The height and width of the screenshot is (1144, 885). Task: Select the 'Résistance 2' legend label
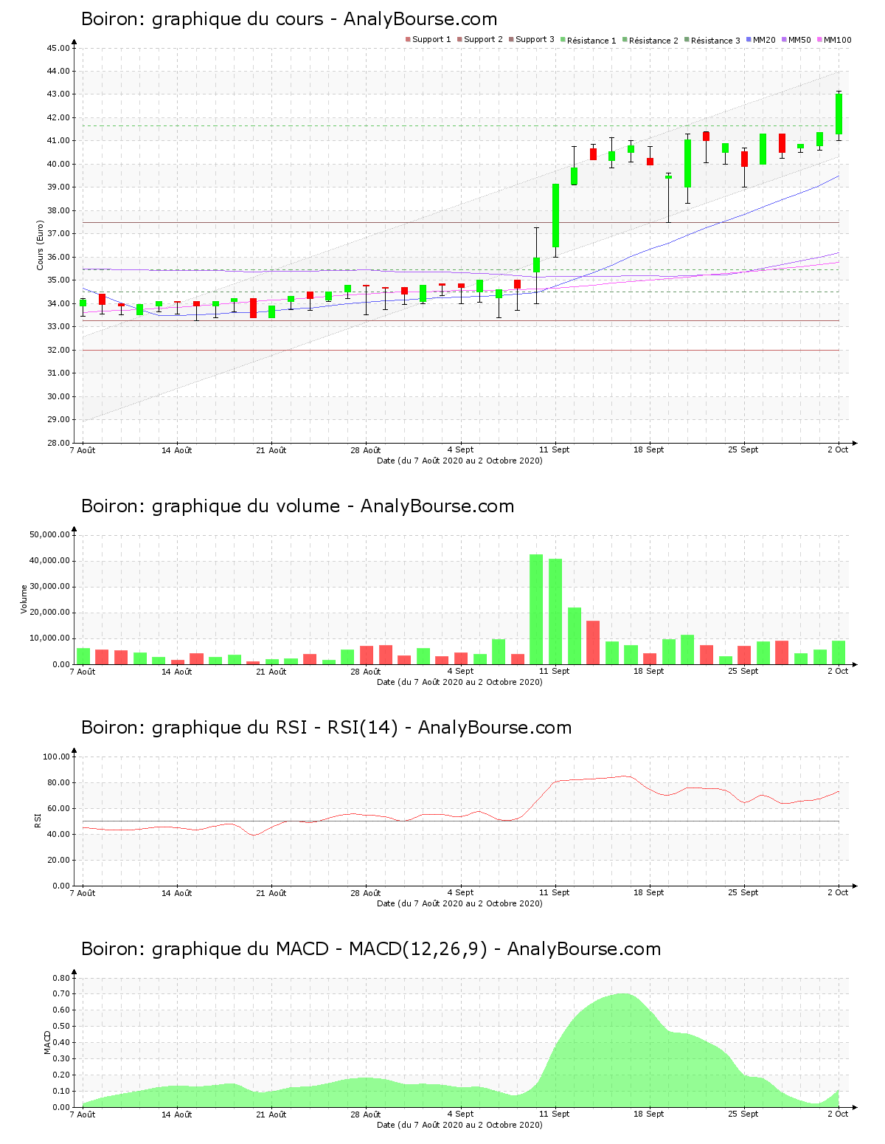[x=653, y=41]
